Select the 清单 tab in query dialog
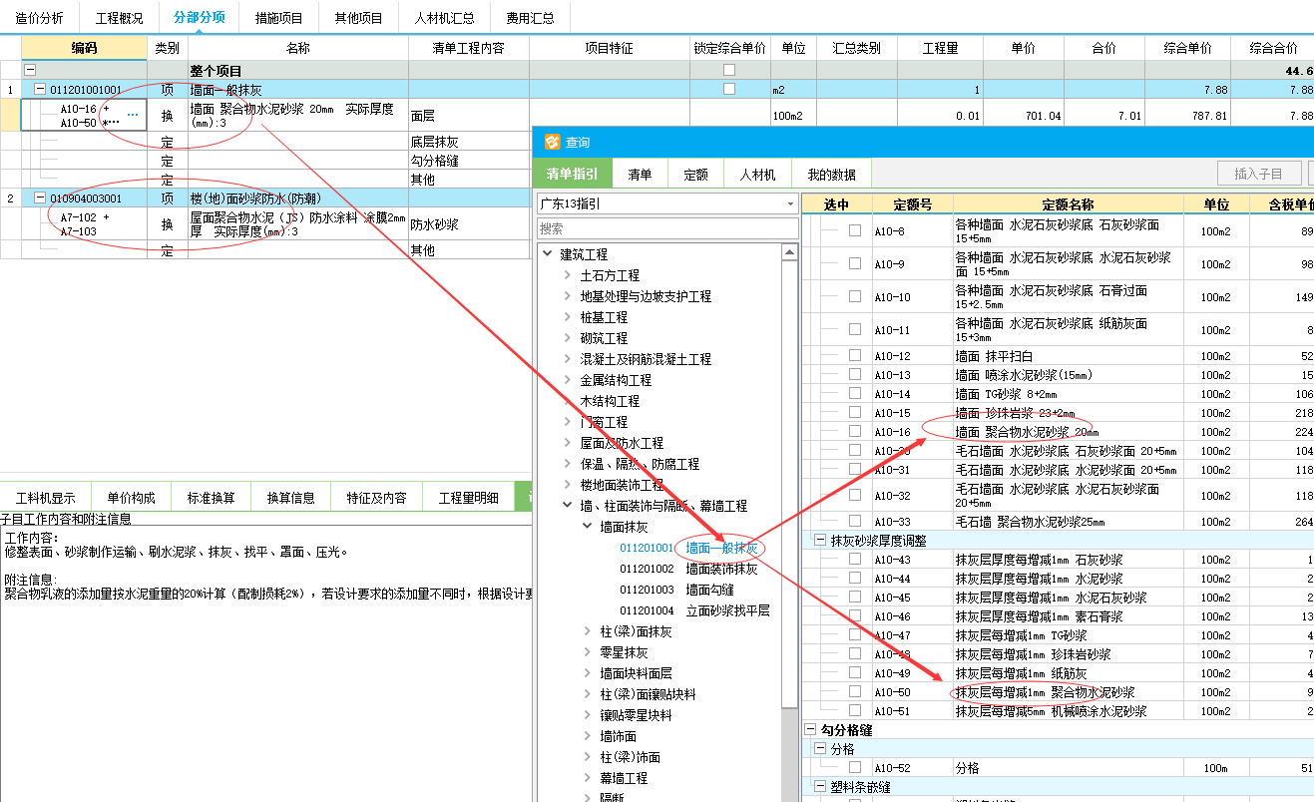Screen dimensions: 1314x802 (x=641, y=174)
